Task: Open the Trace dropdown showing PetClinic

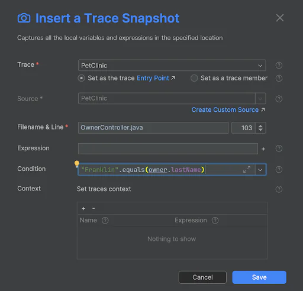Action: (x=172, y=65)
